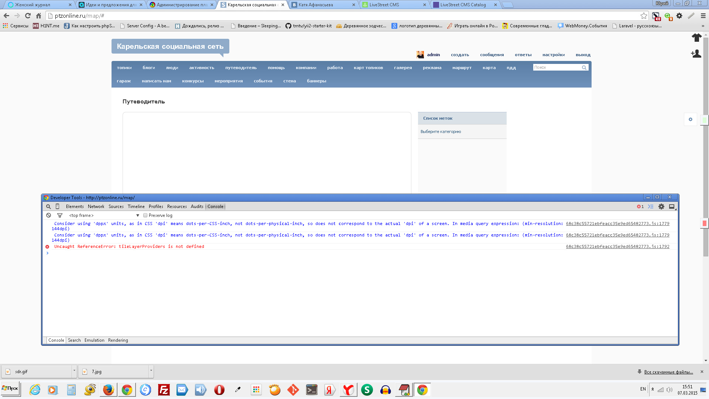Clear console log with the ban icon
Image resolution: width=709 pixels, height=399 pixels.
(48, 215)
